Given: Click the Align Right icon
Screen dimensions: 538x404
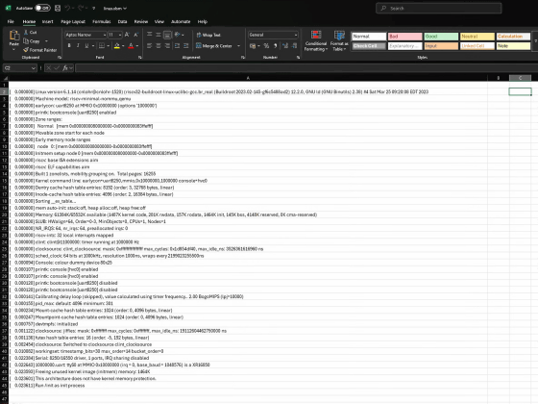Looking at the screenshot, I should (167, 46).
